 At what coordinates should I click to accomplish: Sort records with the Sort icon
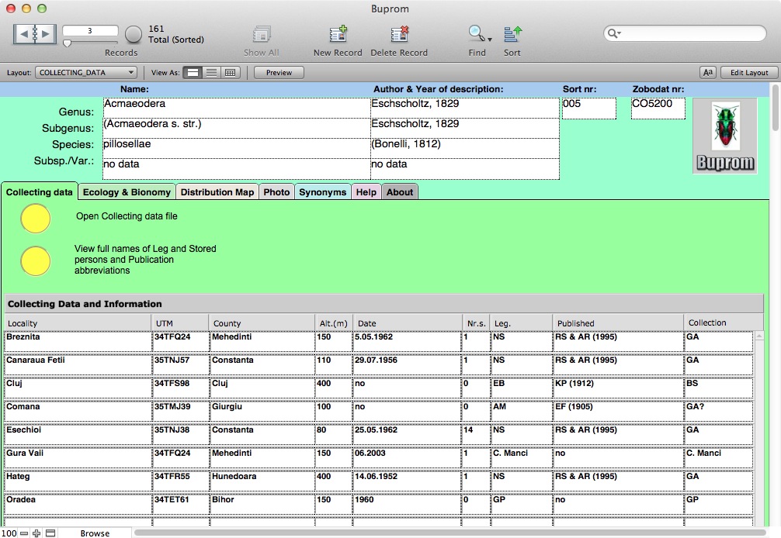(512, 35)
